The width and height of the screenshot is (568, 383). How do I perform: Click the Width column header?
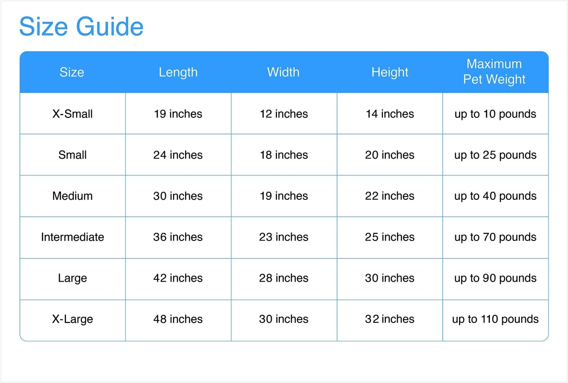tap(283, 72)
